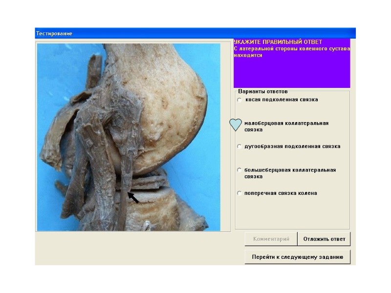Viewport: 391px width, 293px height.
Task: Click the disabled "Комментарий" button
Action: tap(271, 239)
